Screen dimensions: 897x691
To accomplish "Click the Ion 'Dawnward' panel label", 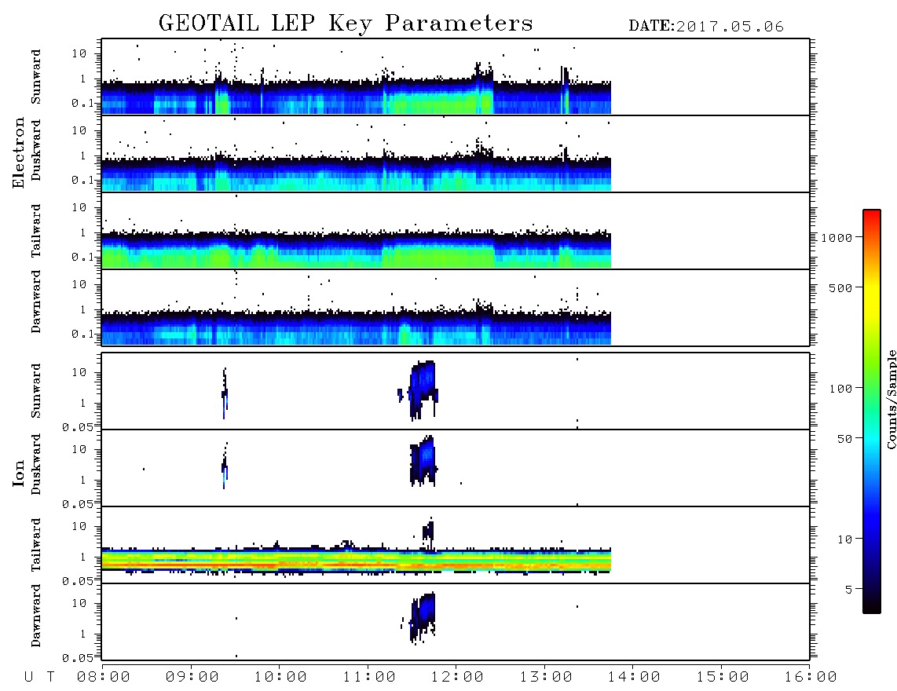I will coord(35,616).
